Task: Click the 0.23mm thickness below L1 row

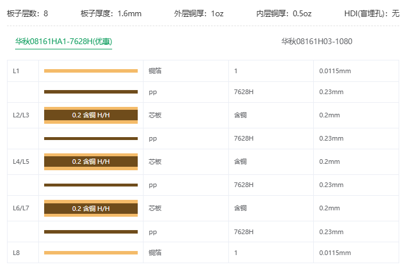Action: tap(331, 92)
